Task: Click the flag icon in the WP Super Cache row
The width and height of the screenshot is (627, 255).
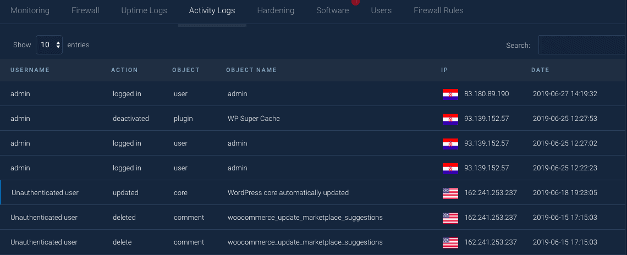Action: 450,119
